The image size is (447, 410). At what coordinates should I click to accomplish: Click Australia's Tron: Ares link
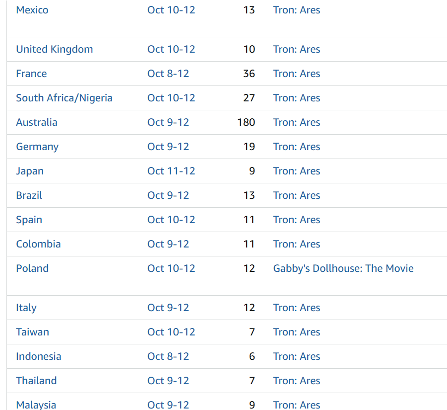point(296,122)
